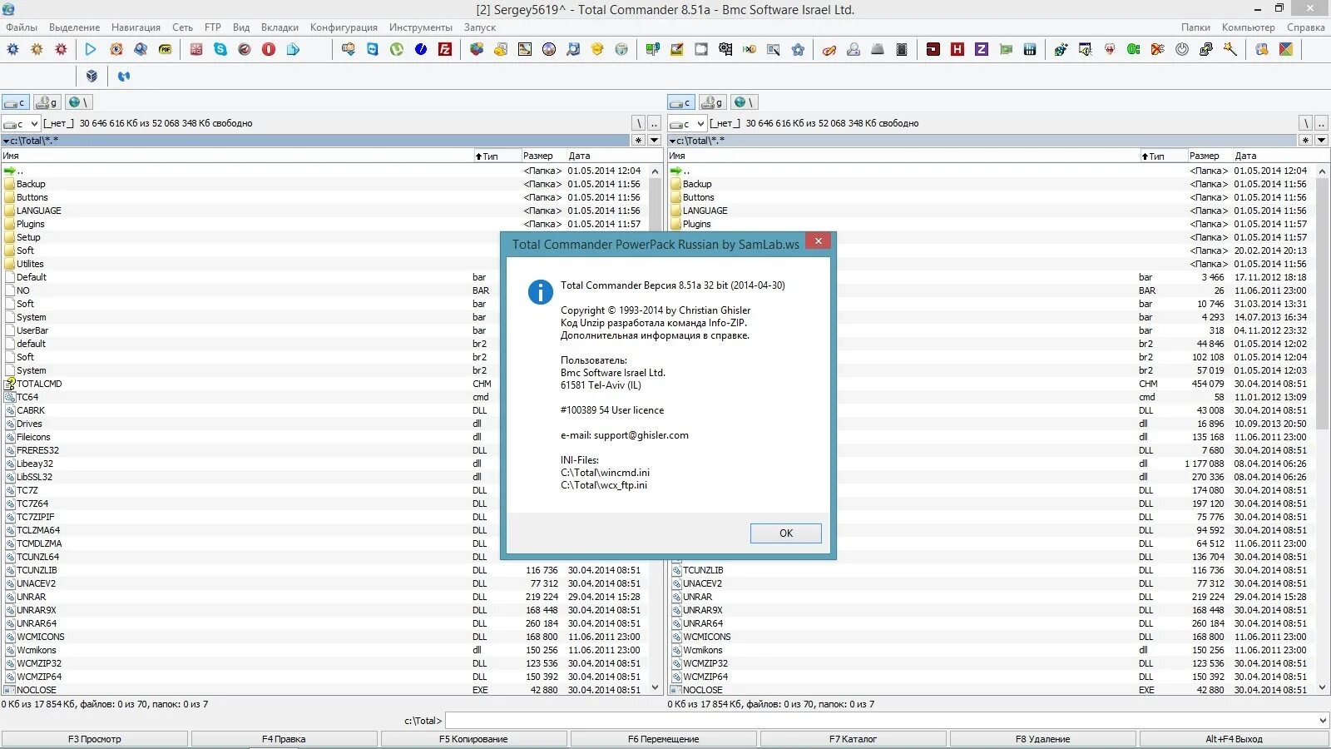Viewport: 1331px width, 749px height.
Task: Open left panel directory history arrow
Action: pyautogui.click(x=655, y=141)
